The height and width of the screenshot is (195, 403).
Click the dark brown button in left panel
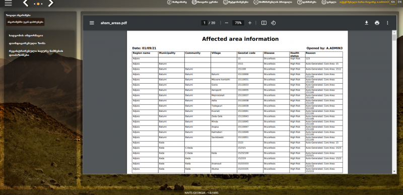coord(25,22)
